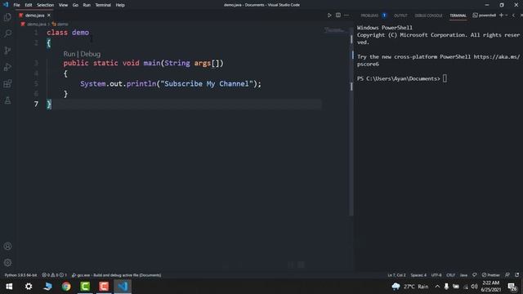
Task: Open the volume control in system tray
Action: 474,287
